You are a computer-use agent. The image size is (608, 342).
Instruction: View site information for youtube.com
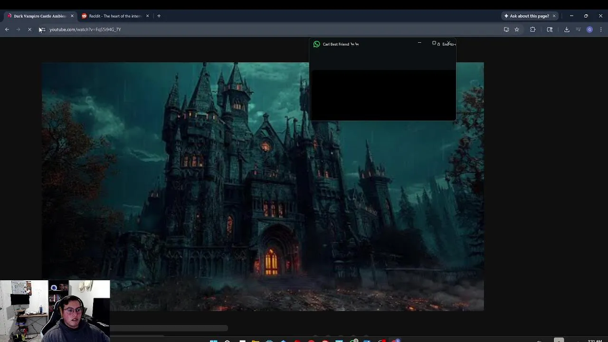coord(42,29)
